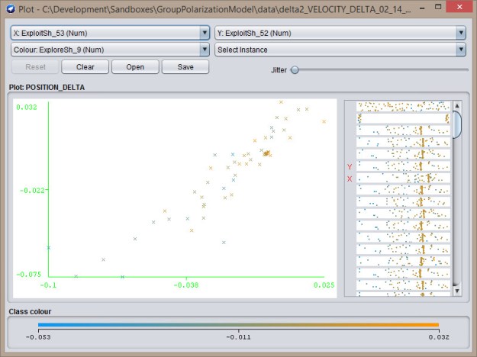This screenshot has width=477, height=357.
Task: Click scrollbar down arrow in attribute panel
Action: [x=457, y=291]
